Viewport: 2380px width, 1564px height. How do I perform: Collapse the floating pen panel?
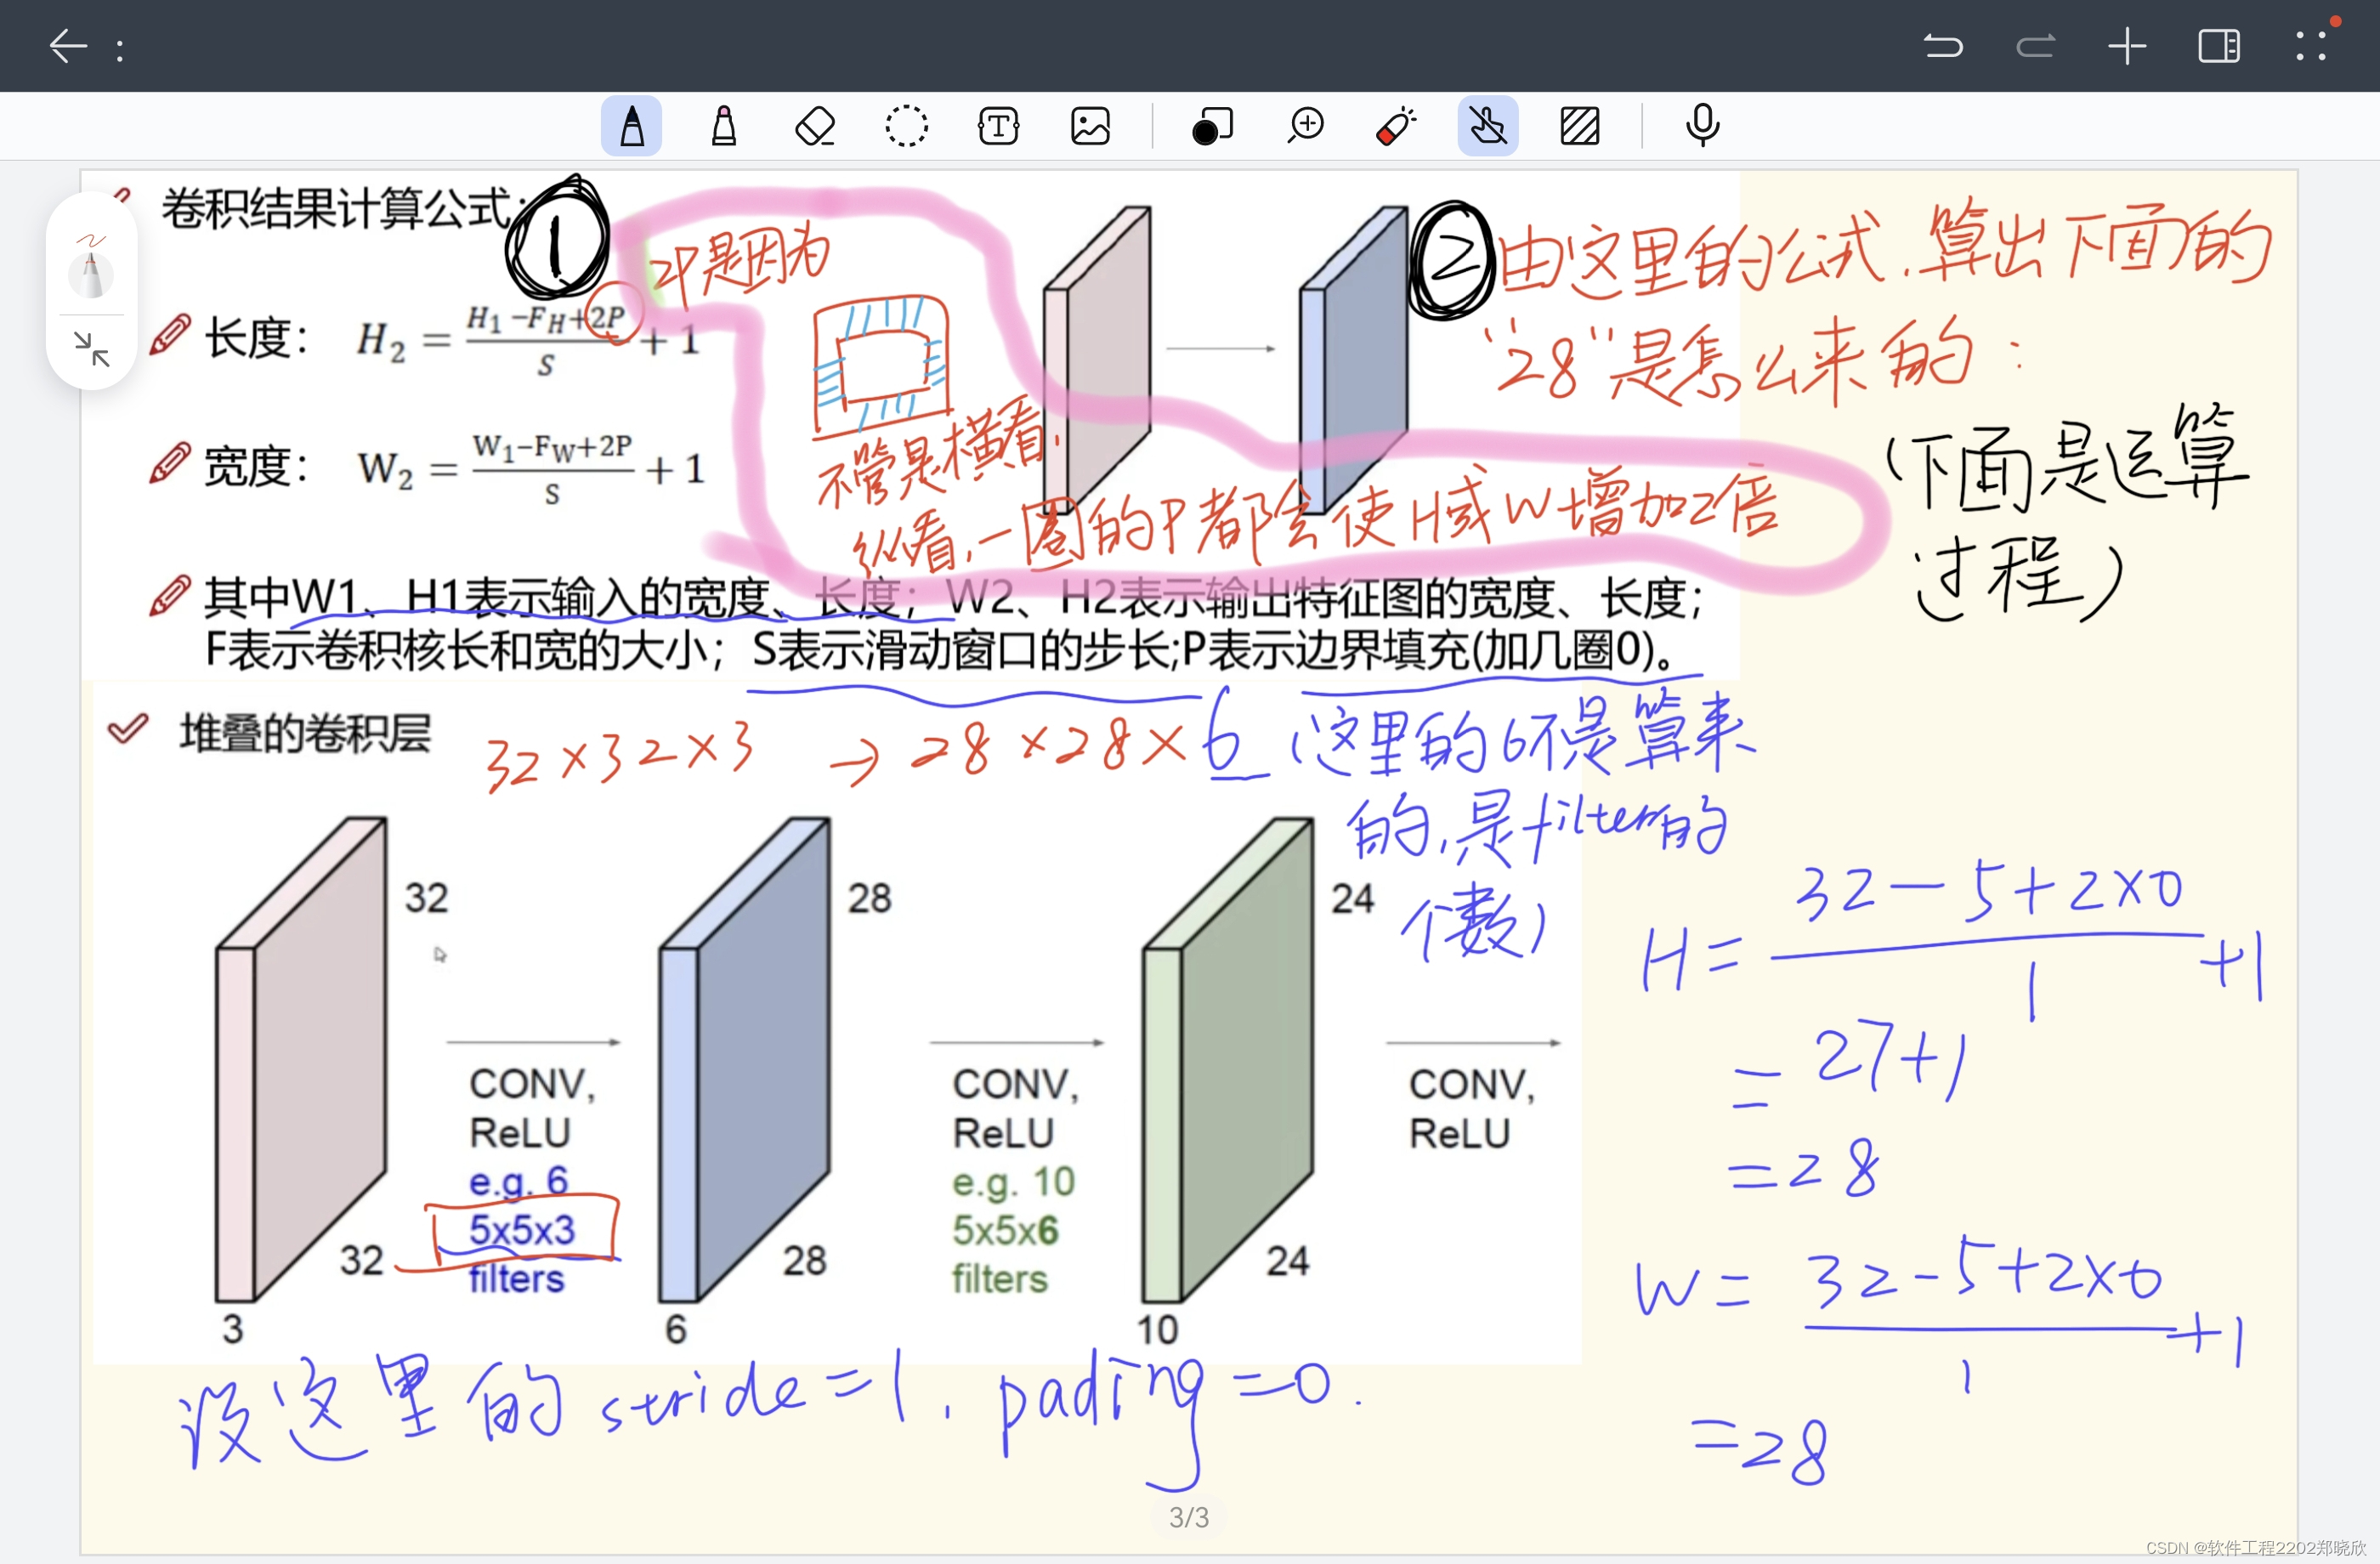[91, 349]
